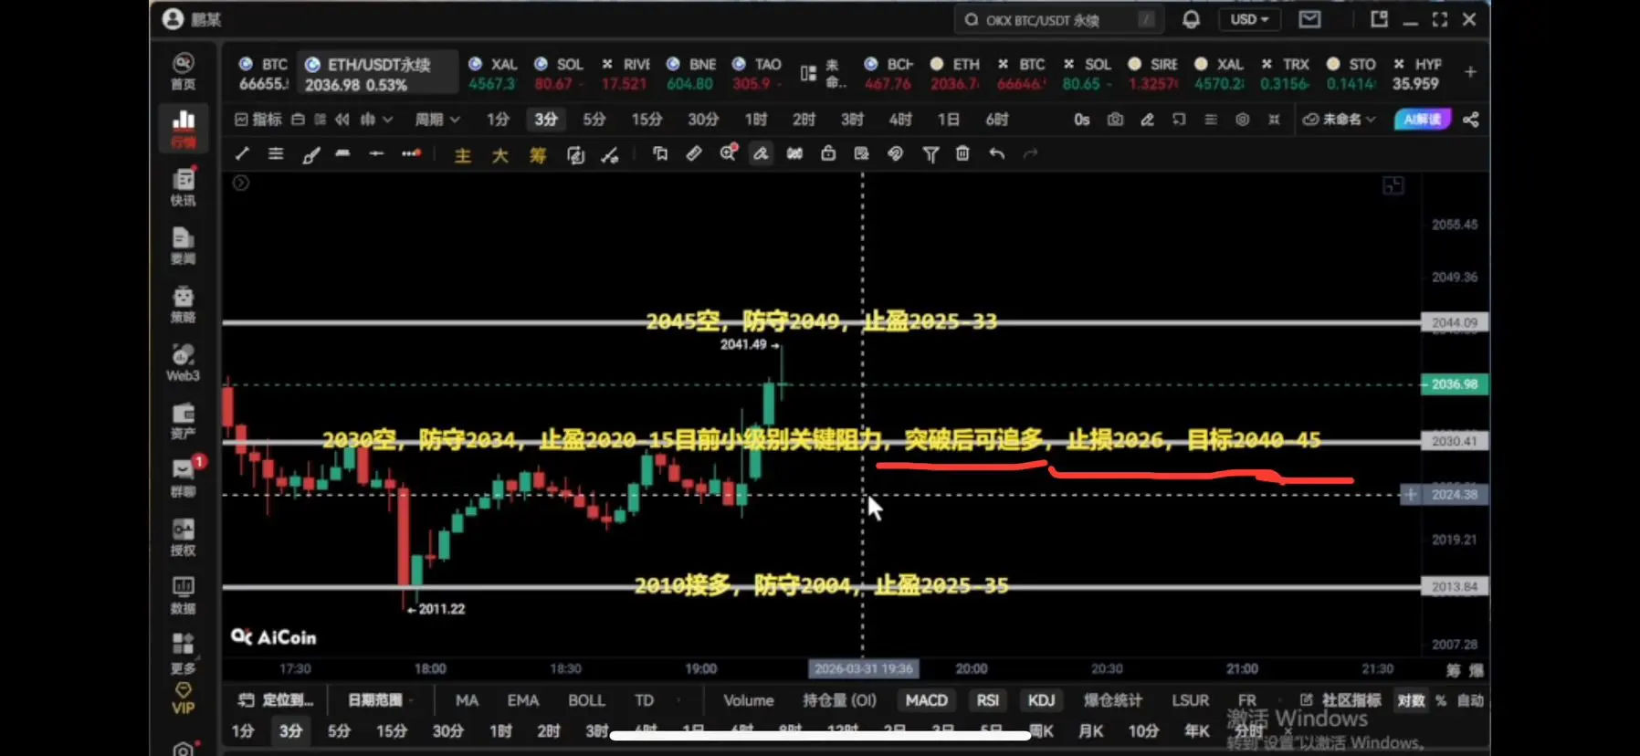
Task: Expand the 未命名 layout dropdown
Action: (x=1339, y=120)
